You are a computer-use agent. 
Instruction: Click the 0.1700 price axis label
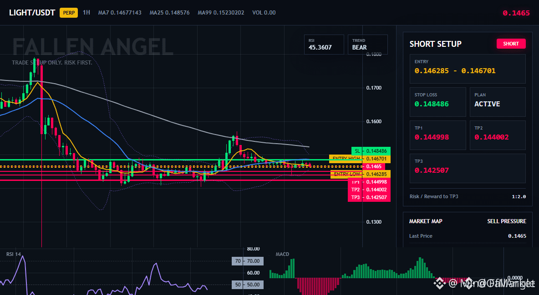[x=374, y=88]
